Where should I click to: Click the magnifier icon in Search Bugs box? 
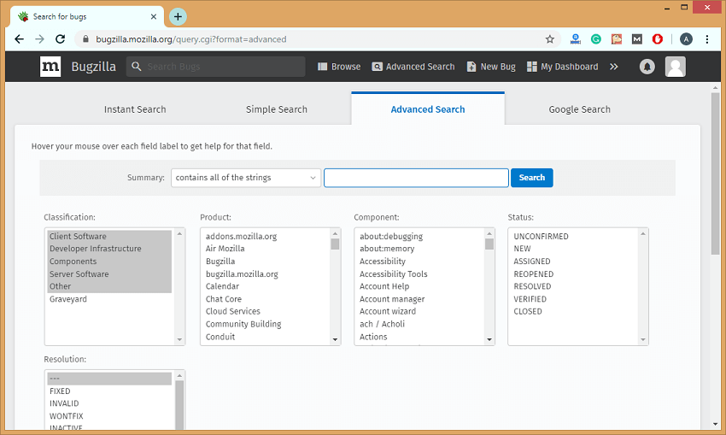(136, 67)
